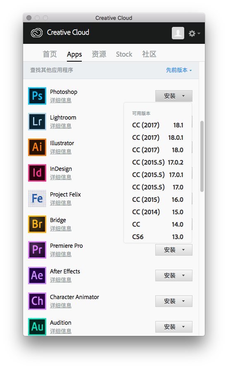This screenshot has height=369, width=228.
Task: Choose version CC (2017) 18.0.1
Action: coord(158,138)
